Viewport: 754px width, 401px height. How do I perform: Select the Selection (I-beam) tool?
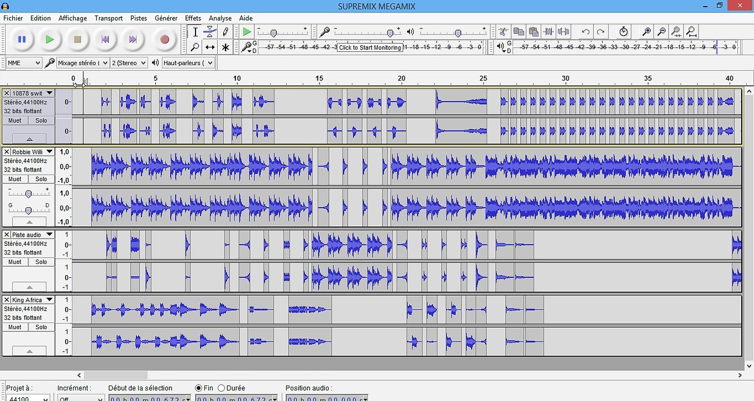click(x=195, y=32)
